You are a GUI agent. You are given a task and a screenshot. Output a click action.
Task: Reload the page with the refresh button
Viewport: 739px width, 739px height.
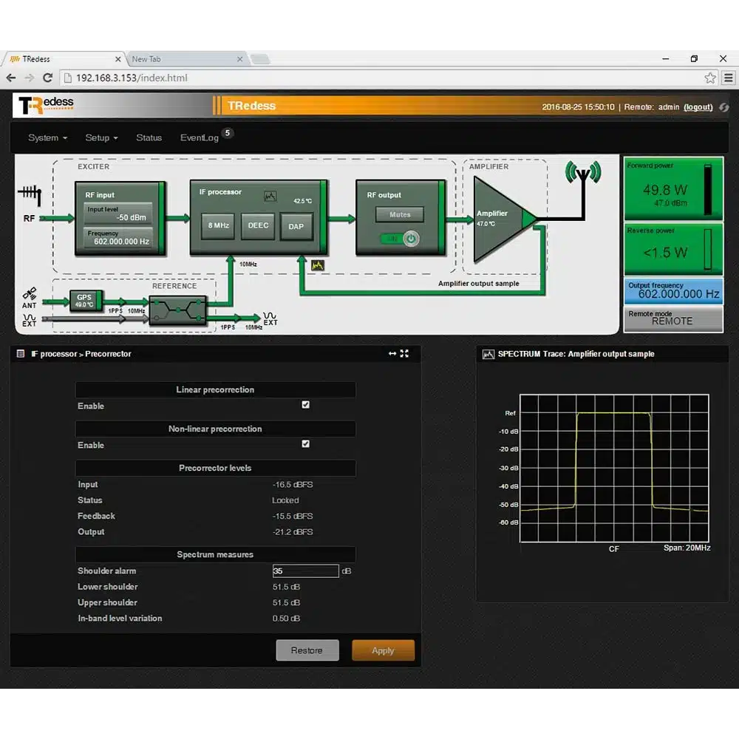pos(47,78)
